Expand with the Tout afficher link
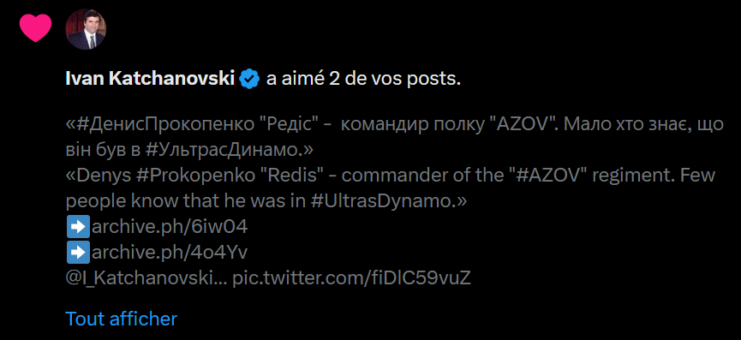741x340 pixels. (x=121, y=319)
